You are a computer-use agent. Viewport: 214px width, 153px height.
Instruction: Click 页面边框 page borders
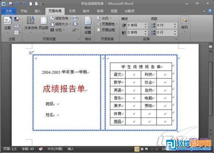click(106, 30)
